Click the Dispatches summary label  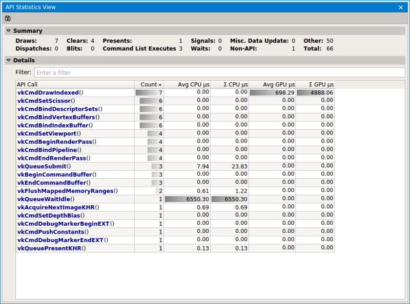(x=33, y=49)
